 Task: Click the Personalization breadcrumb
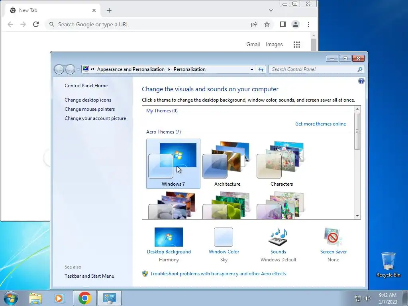[x=189, y=69]
